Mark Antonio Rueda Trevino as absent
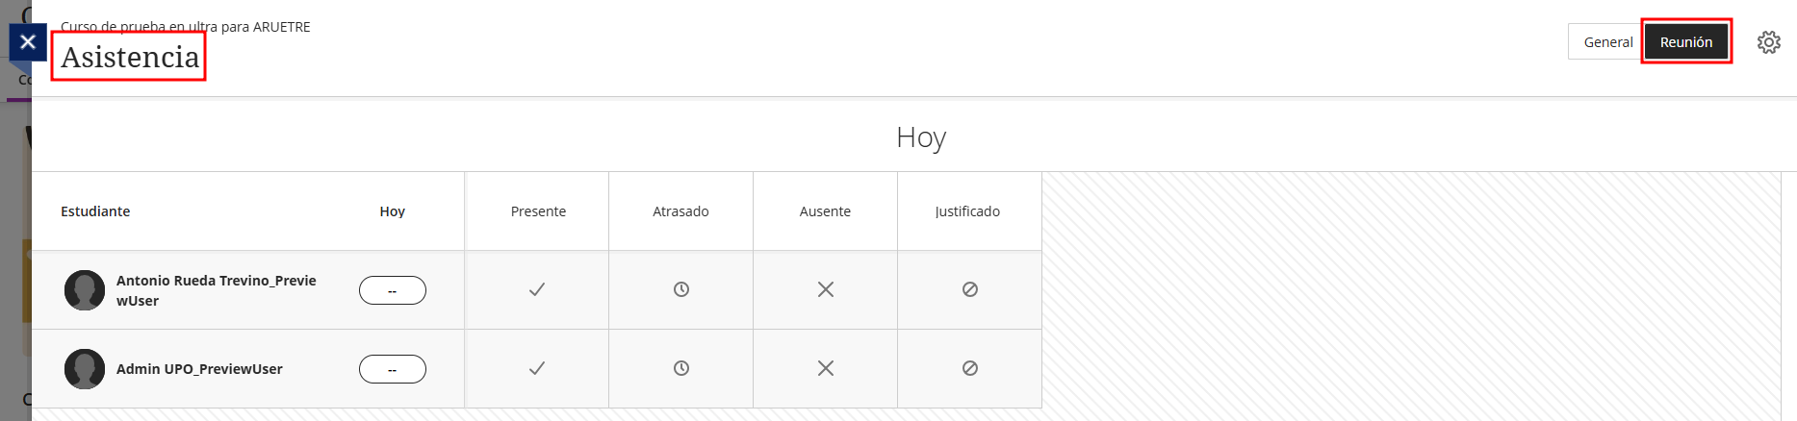 [x=826, y=289]
